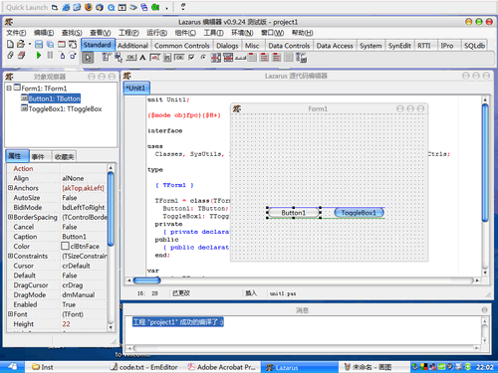The image size is (498, 373).
Task: Expand the Font property
Action: point(10,313)
